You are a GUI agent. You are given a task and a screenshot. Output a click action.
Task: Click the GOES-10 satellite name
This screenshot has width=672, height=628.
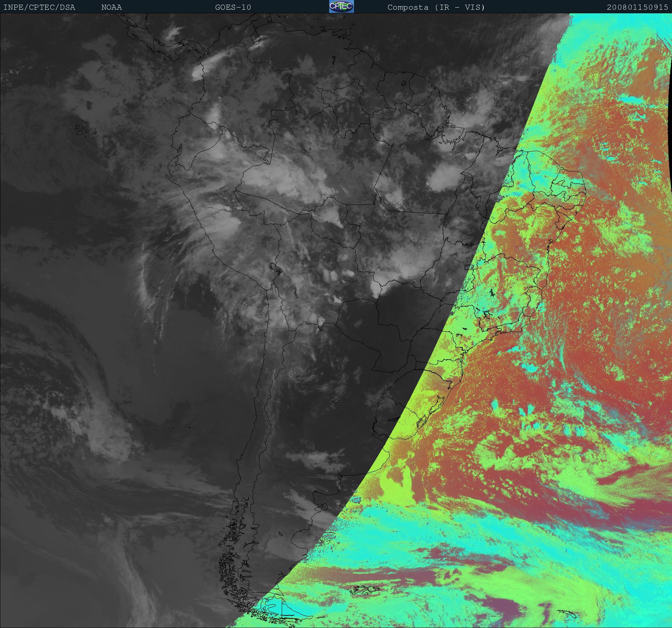pyautogui.click(x=233, y=7)
